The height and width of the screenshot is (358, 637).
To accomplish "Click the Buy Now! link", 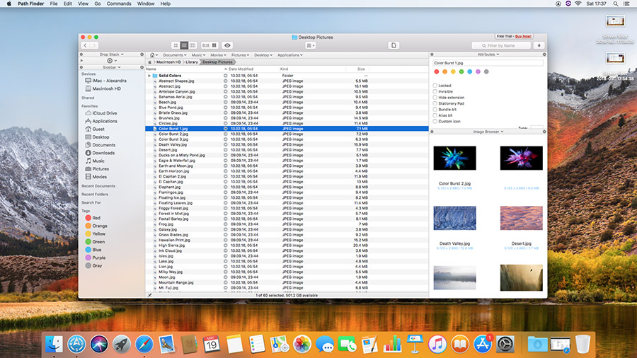I will [523, 36].
